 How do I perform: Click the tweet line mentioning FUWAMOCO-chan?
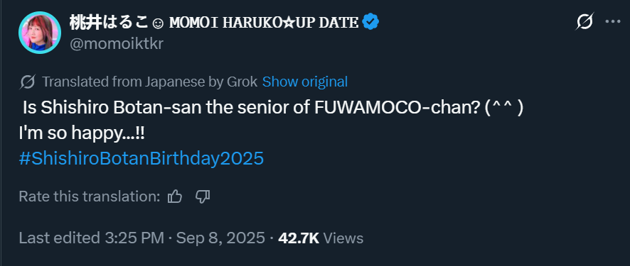[x=272, y=108]
